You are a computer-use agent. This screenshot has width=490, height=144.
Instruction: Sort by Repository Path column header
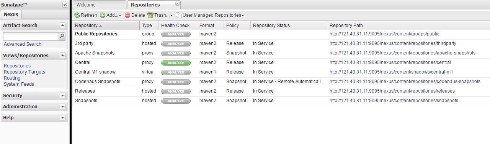(408, 26)
